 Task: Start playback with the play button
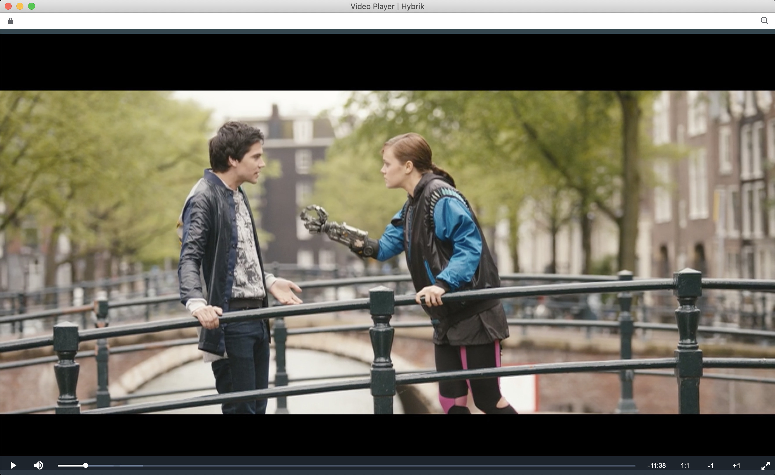[13, 465]
